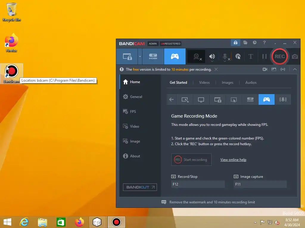The width and height of the screenshot is (305, 228).
Task: Select screen recording mode in top toolbar
Action: [x=127, y=56]
